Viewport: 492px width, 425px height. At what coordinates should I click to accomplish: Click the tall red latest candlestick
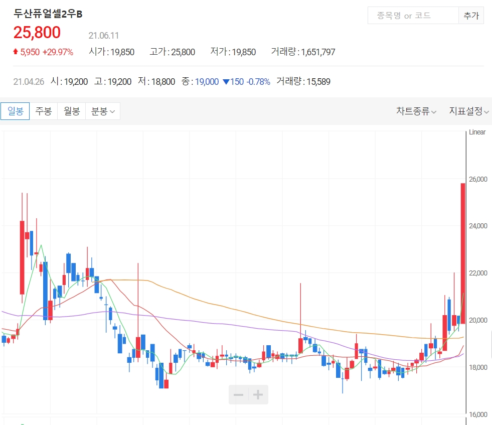(463, 253)
